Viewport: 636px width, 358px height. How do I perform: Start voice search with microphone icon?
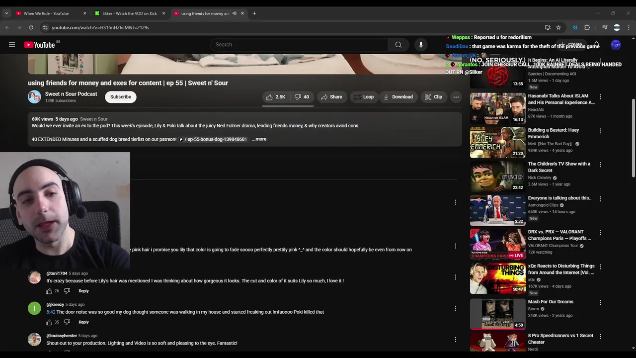(421, 45)
